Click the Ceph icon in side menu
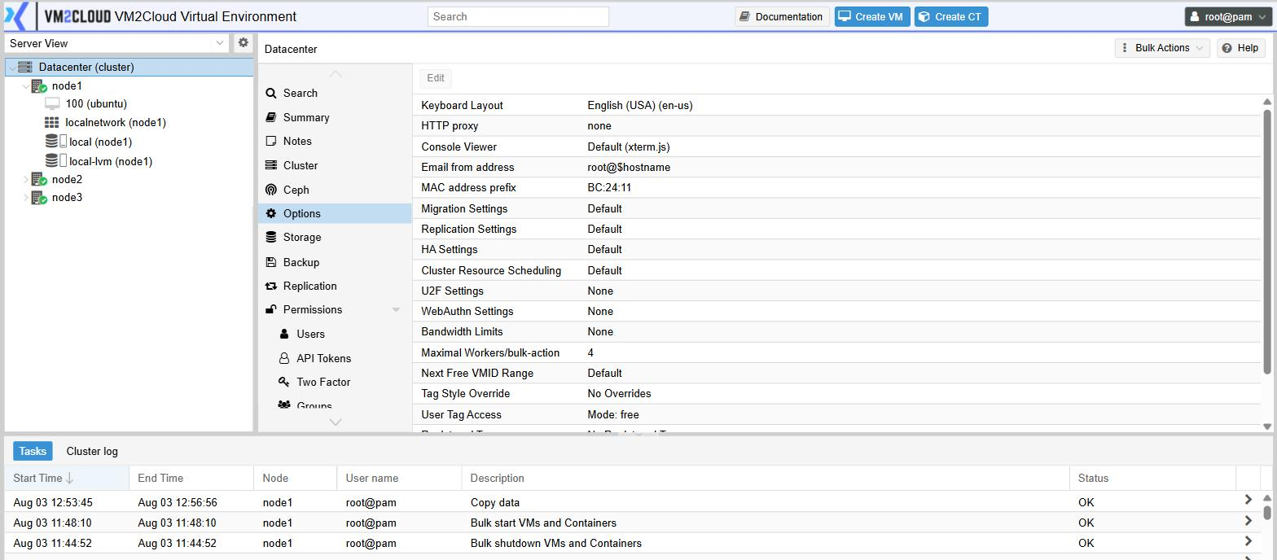The image size is (1277, 560). pyautogui.click(x=271, y=190)
